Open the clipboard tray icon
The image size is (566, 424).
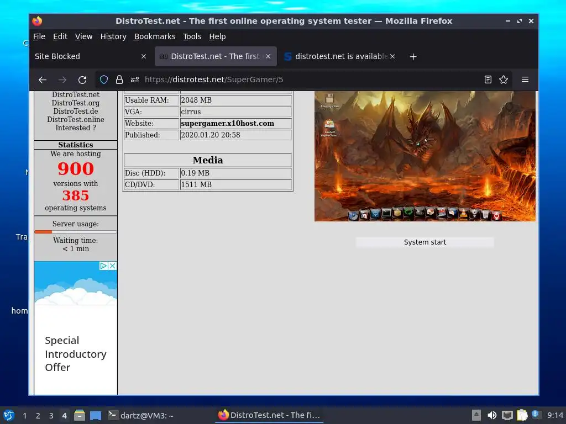522,415
